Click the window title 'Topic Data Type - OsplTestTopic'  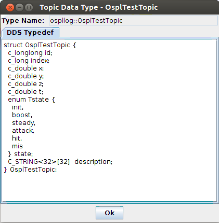(x=99, y=8)
